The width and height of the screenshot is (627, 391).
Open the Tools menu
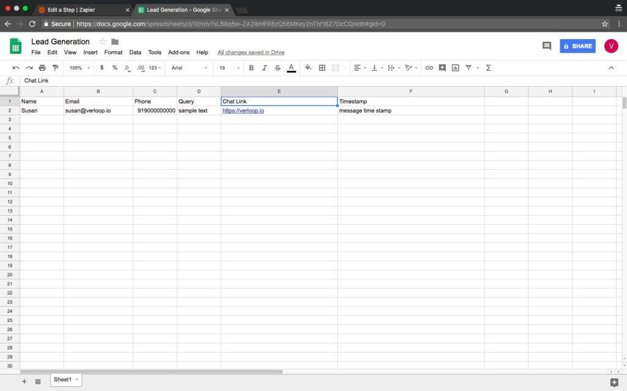point(155,53)
